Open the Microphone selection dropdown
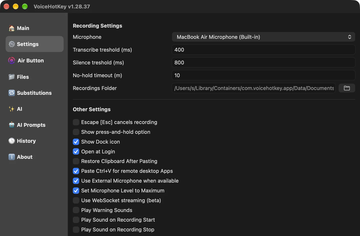Image resolution: width=360 pixels, height=236 pixels. pos(263,37)
